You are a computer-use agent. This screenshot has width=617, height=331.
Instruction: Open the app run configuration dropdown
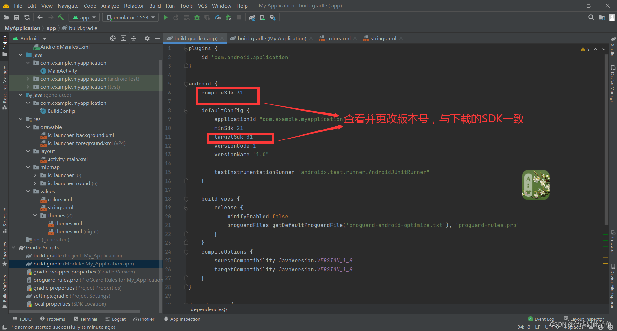(x=85, y=17)
